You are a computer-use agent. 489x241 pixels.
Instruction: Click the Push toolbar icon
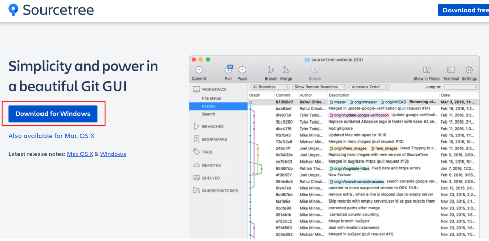[242, 70]
